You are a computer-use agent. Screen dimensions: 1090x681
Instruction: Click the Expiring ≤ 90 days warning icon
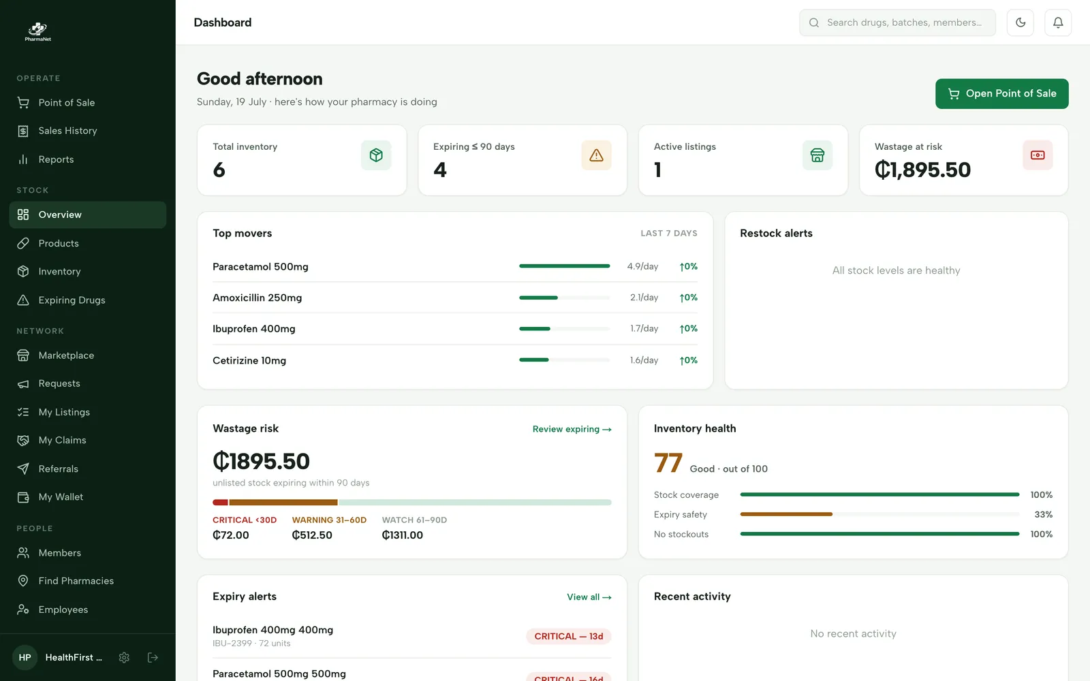(597, 155)
